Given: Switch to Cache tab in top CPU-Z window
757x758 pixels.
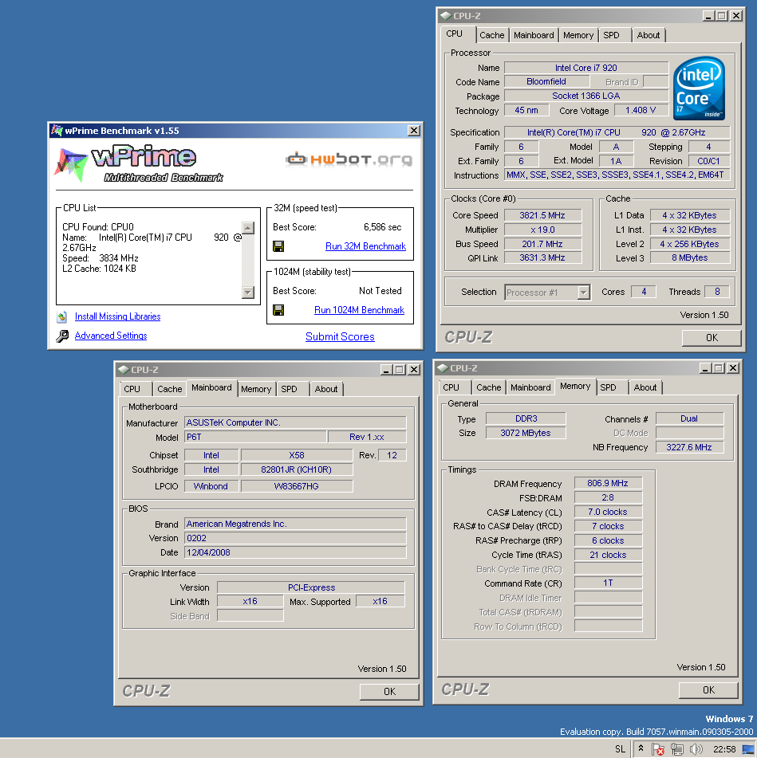Looking at the screenshot, I should [x=492, y=35].
